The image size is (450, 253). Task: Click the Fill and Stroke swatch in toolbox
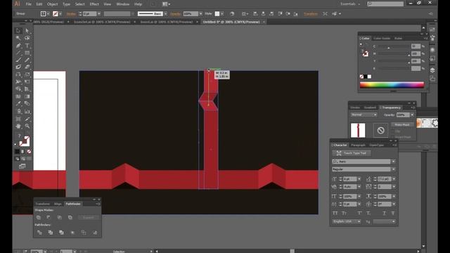point(24,141)
